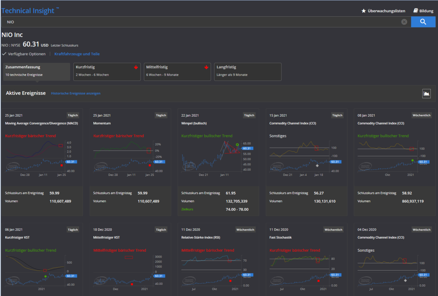The width and height of the screenshot is (438, 296).
Task: Click Sonstiges on the 15 Jan 2021 card
Action: tap(278, 136)
